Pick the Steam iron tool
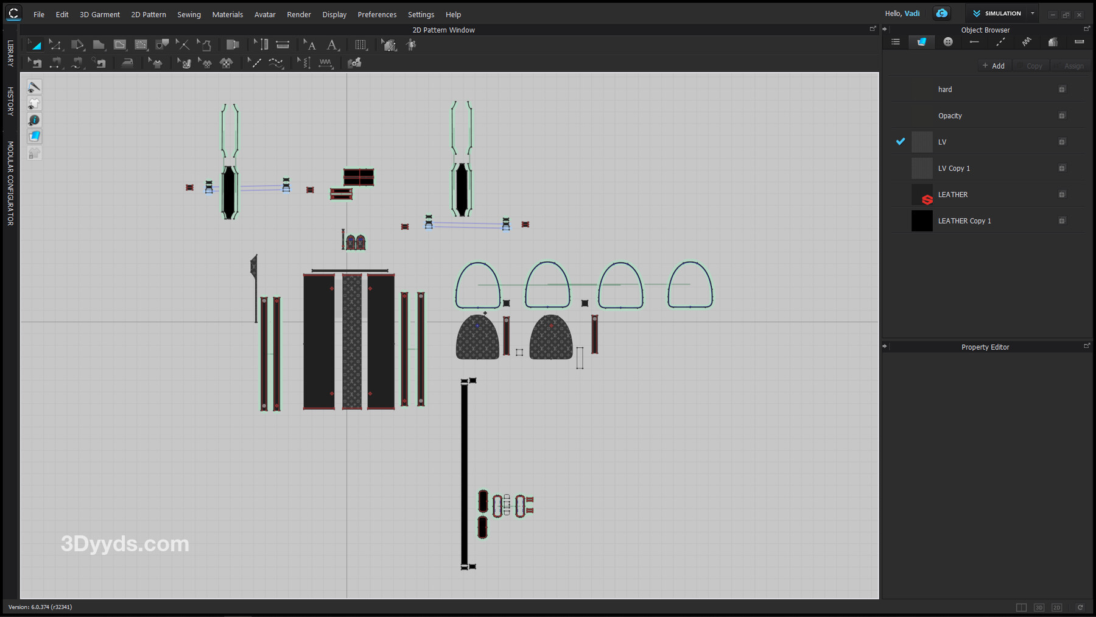1096x617 pixels. 127,63
